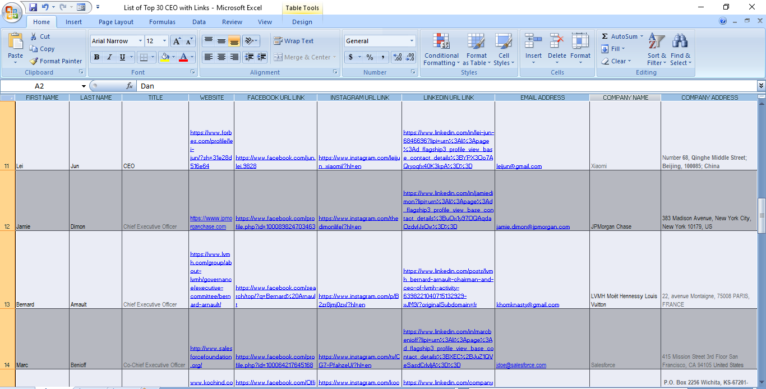Select the COMPANY NAME column header
Image resolution: width=766 pixels, height=389 pixels.
click(625, 98)
